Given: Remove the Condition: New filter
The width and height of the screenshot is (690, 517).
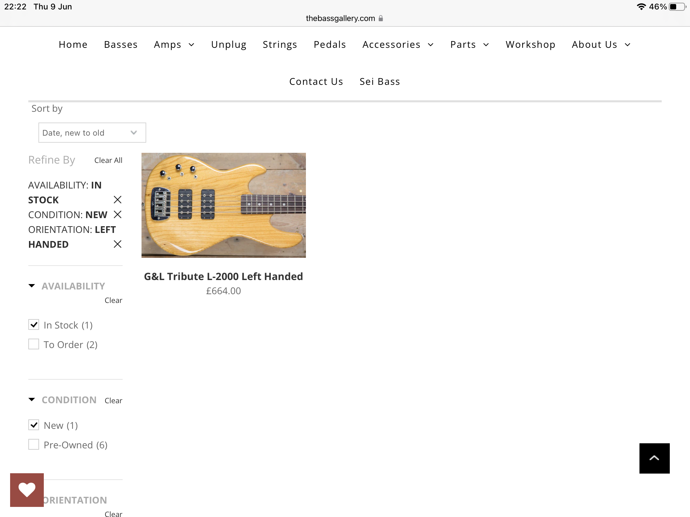Looking at the screenshot, I should [118, 214].
